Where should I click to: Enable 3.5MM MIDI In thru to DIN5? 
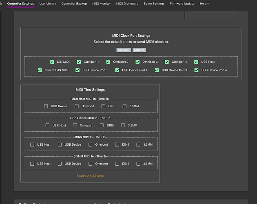pyautogui.click(x=117, y=164)
